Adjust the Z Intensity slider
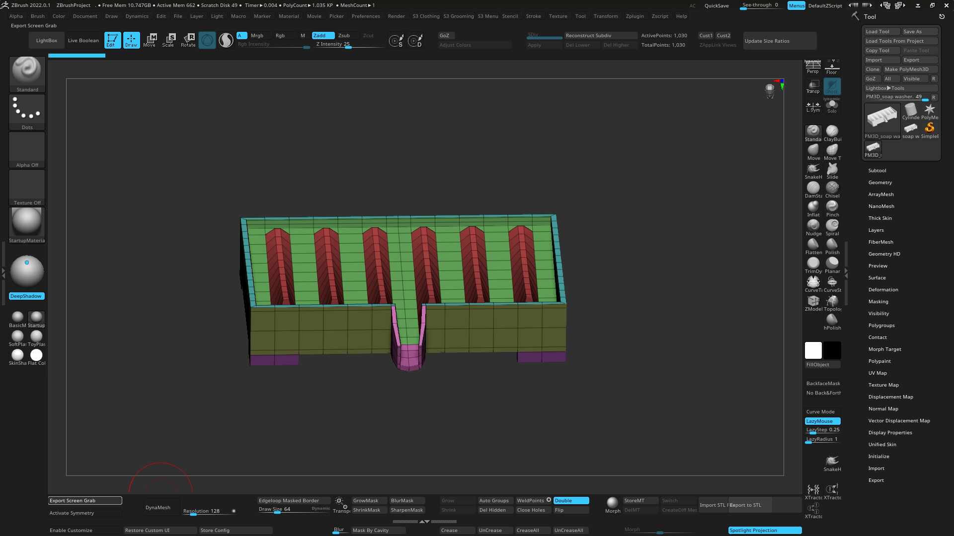Screen dimensions: 954x536 pyautogui.click(x=349, y=44)
